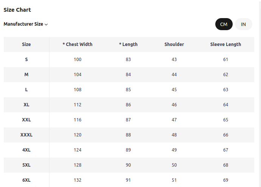
Task: Click the XXXL size row label
Action: 26,135
